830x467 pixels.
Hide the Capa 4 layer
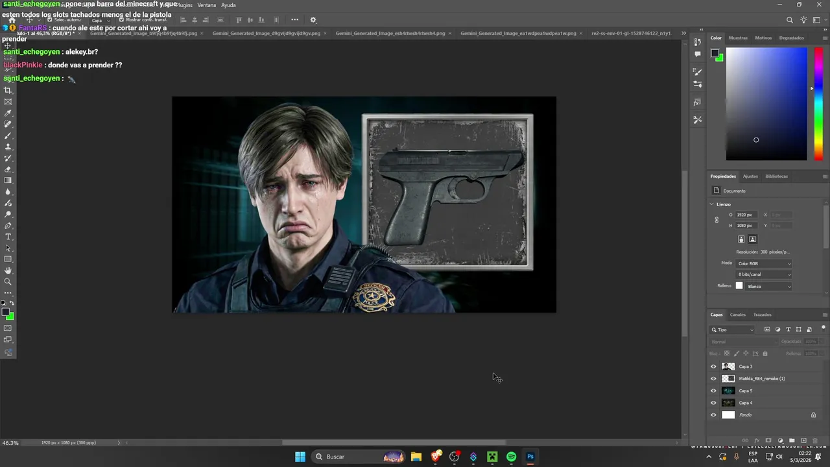714,403
